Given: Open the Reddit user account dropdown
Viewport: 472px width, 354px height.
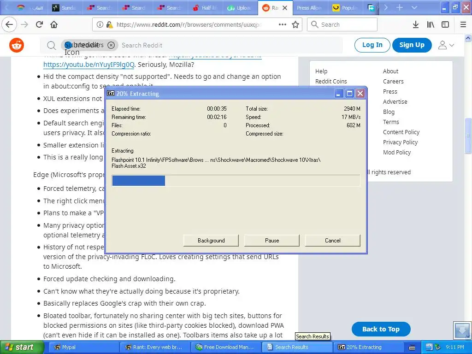Looking at the screenshot, I should coord(446,45).
